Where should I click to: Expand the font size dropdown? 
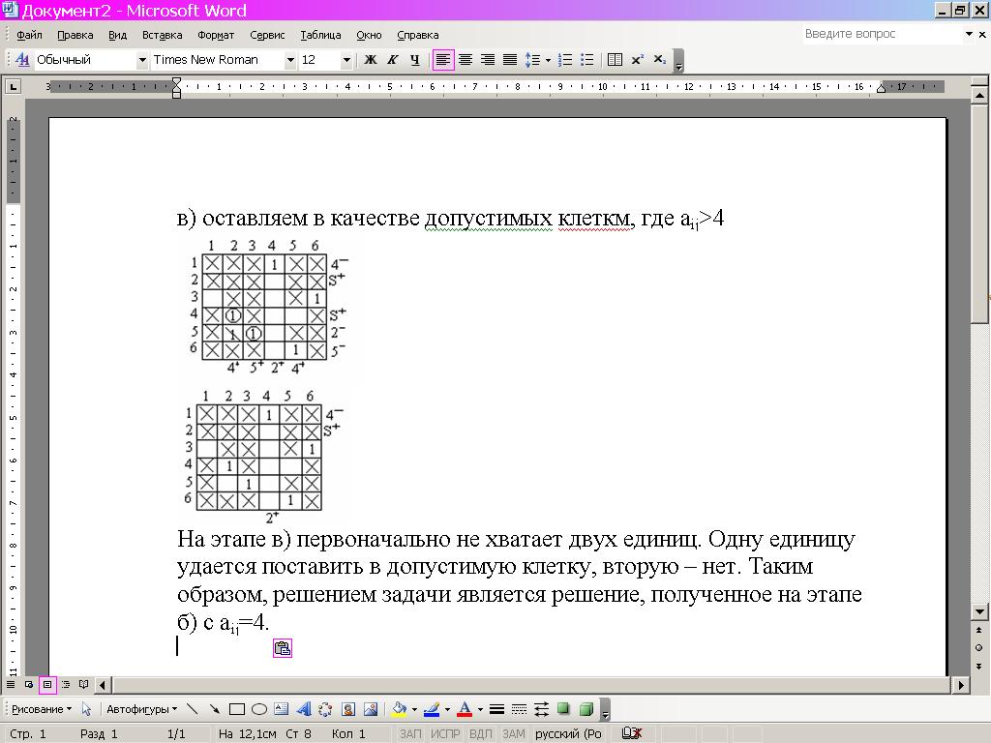[x=346, y=60]
